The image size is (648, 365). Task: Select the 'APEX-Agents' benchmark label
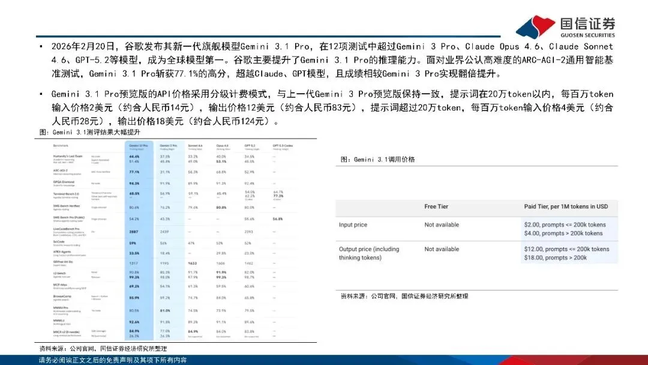pyautogui.click(x=62, y=252)
